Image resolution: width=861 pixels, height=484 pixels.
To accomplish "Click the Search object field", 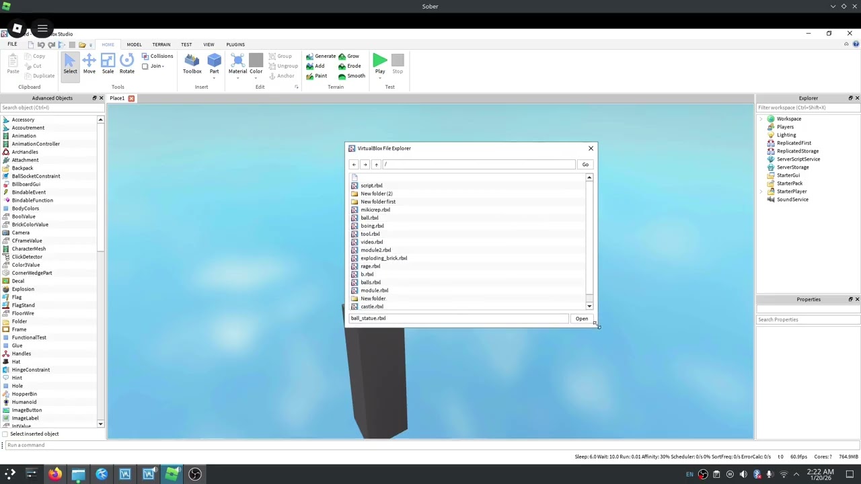I will [x=52, y=108].
